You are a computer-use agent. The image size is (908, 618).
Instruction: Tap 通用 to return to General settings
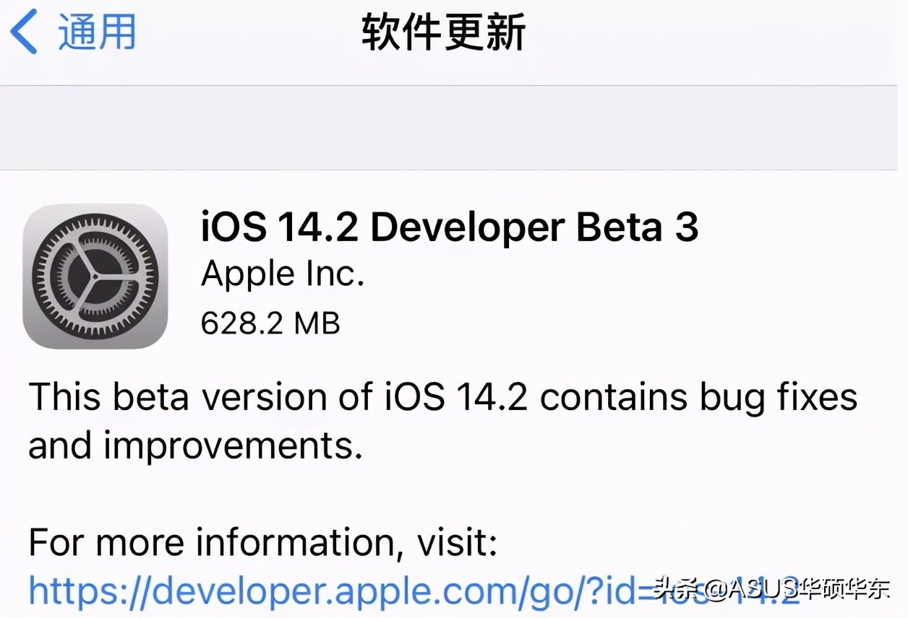pyautogui.click(x=98, y=32)
